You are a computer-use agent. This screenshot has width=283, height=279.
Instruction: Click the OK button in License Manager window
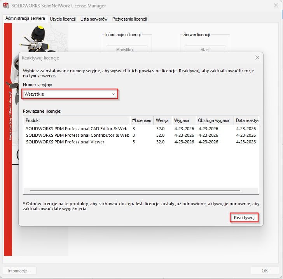[265, 271]
